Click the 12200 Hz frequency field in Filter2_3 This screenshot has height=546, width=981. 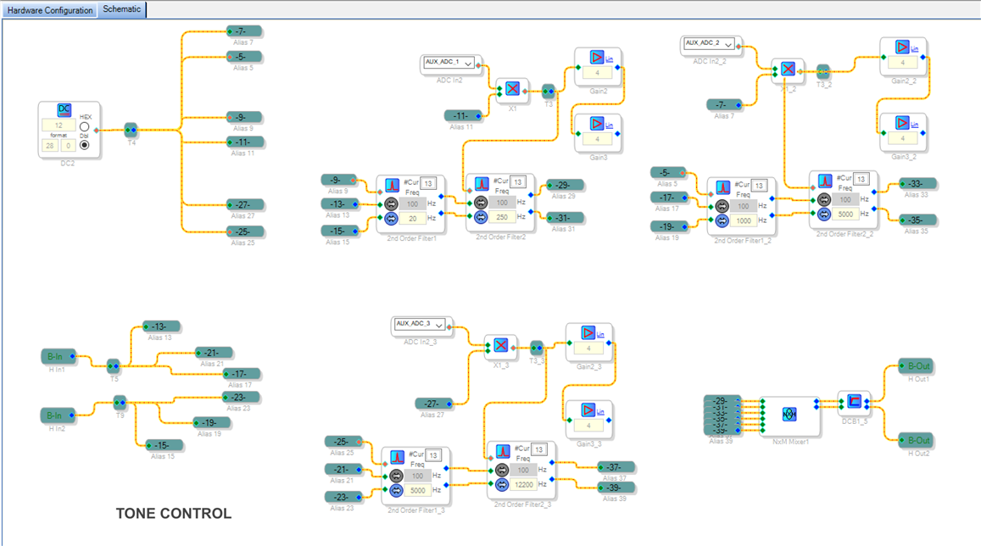pyautogui.click(x=524, y=485)
